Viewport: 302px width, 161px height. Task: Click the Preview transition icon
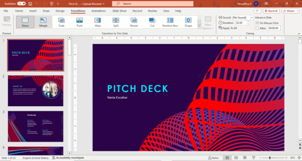click(7, 21)
